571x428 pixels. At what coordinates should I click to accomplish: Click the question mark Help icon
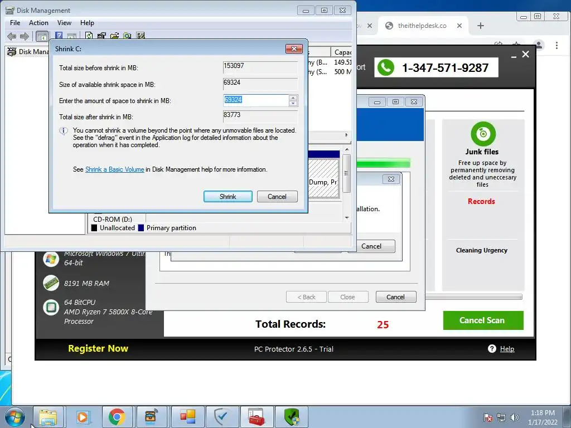coord(492,349)
